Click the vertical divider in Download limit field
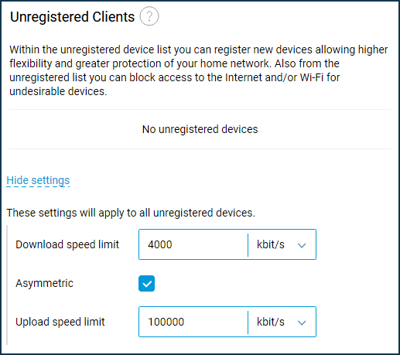Image resolution: width=400 pixels, height=355 pixels. pyautogui.click(x=248, y=245)
